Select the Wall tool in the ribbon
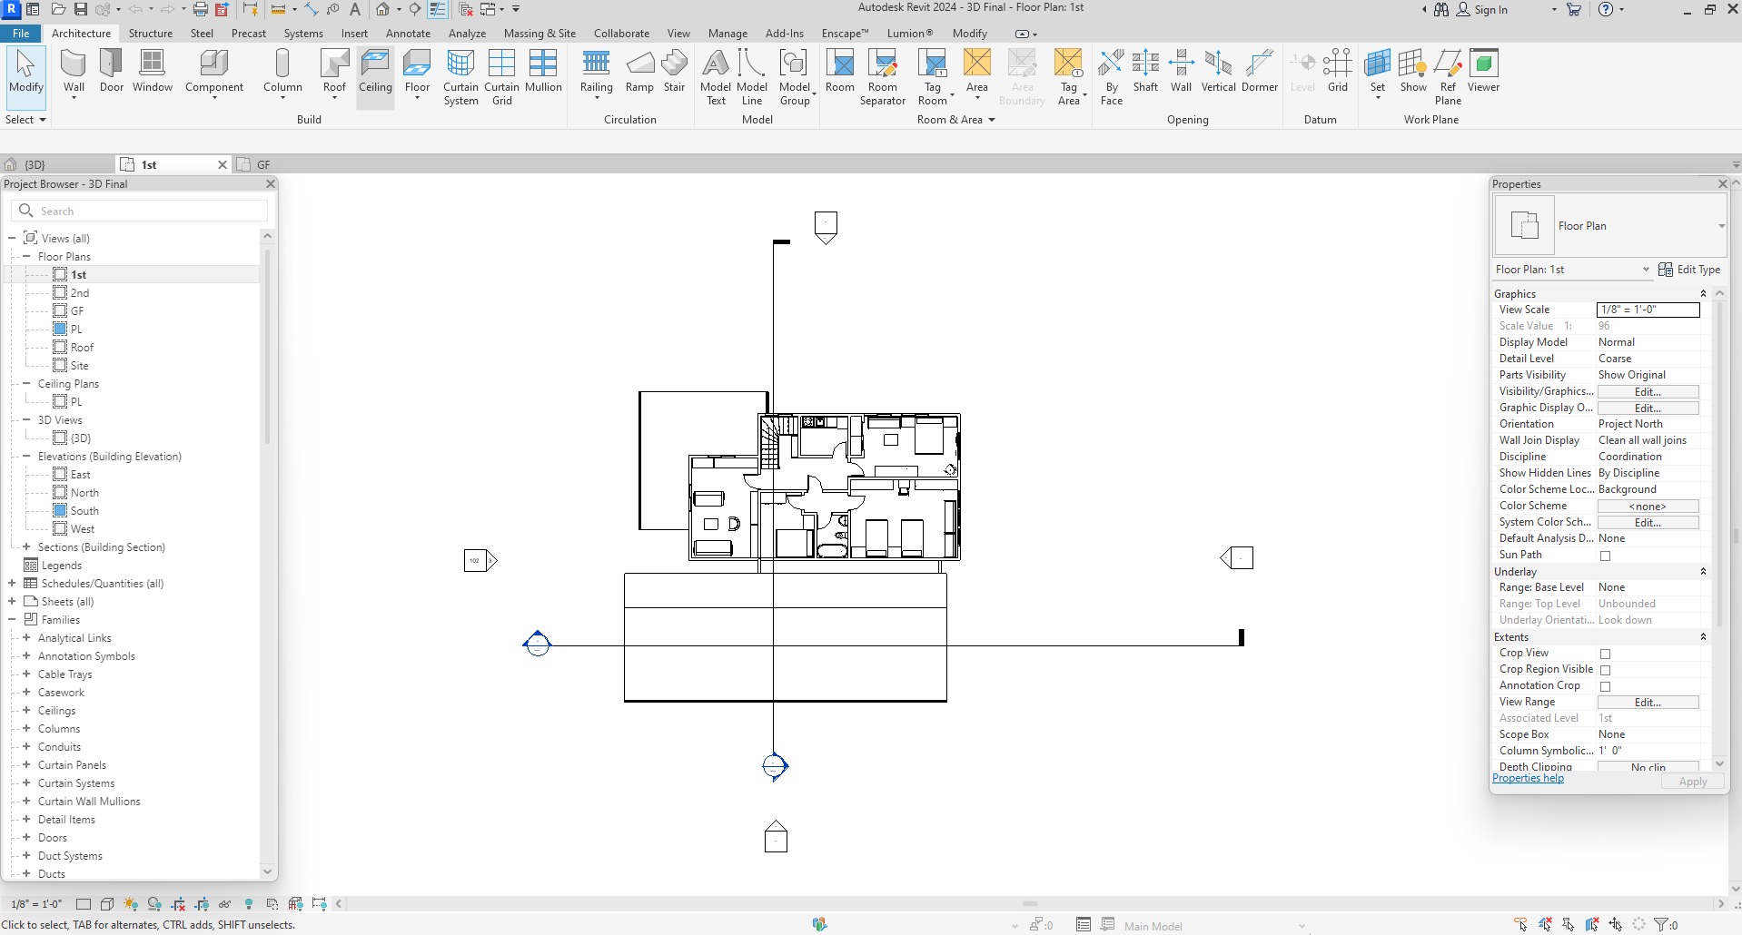The image size is (1742, 935). pos(74,73)
